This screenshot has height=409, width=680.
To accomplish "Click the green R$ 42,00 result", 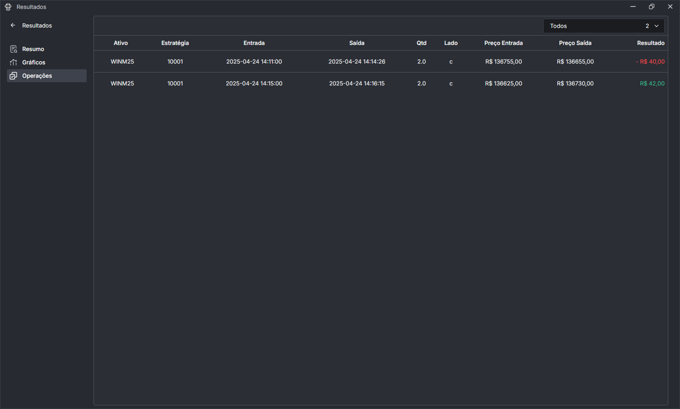I will click(652, 83).
